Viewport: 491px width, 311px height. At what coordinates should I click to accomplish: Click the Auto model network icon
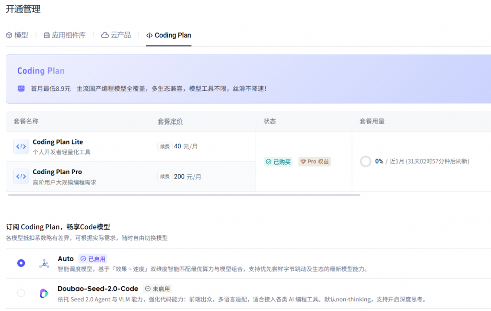pos(44,264)
